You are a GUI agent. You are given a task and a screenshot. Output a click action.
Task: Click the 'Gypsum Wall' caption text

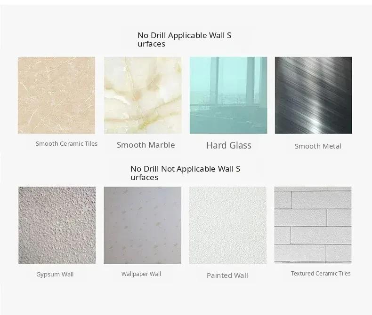pyautogui.click(x=55, y=274)
